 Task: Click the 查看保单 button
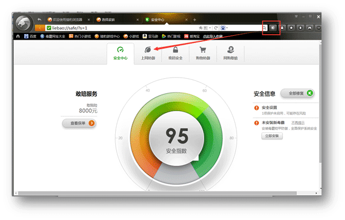click(79, 123)
